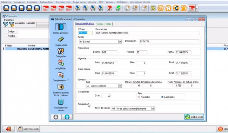Open Automático de salarios section
Image resolution: width=228 pixels, height=133 pixels.
(x=61, y=105)
